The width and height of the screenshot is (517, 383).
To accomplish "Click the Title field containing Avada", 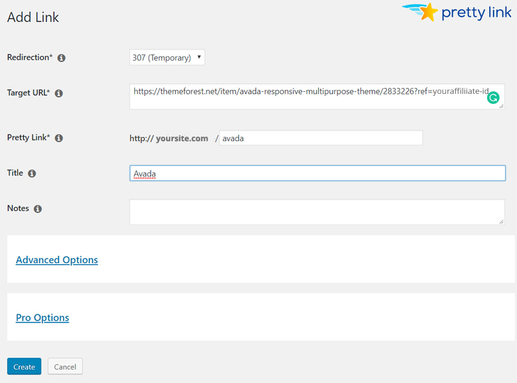I will (318, 173).
